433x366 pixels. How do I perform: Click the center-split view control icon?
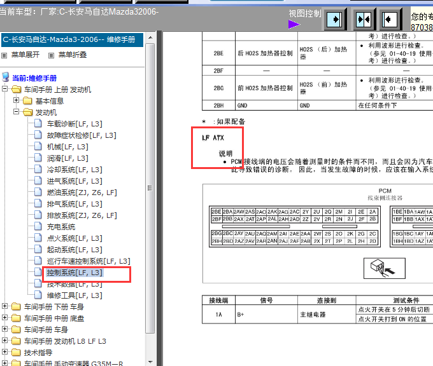coord(364,19)
